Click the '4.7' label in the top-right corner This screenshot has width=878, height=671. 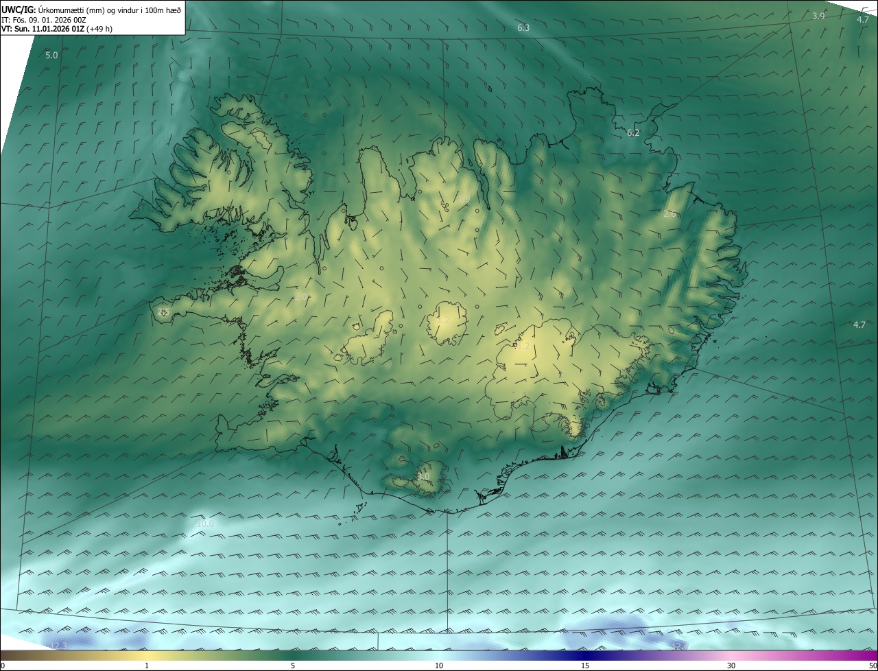click(x=862, y=19)
